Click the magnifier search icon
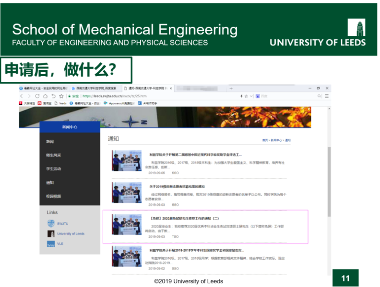The image size is (380, 287). (320, 96)
